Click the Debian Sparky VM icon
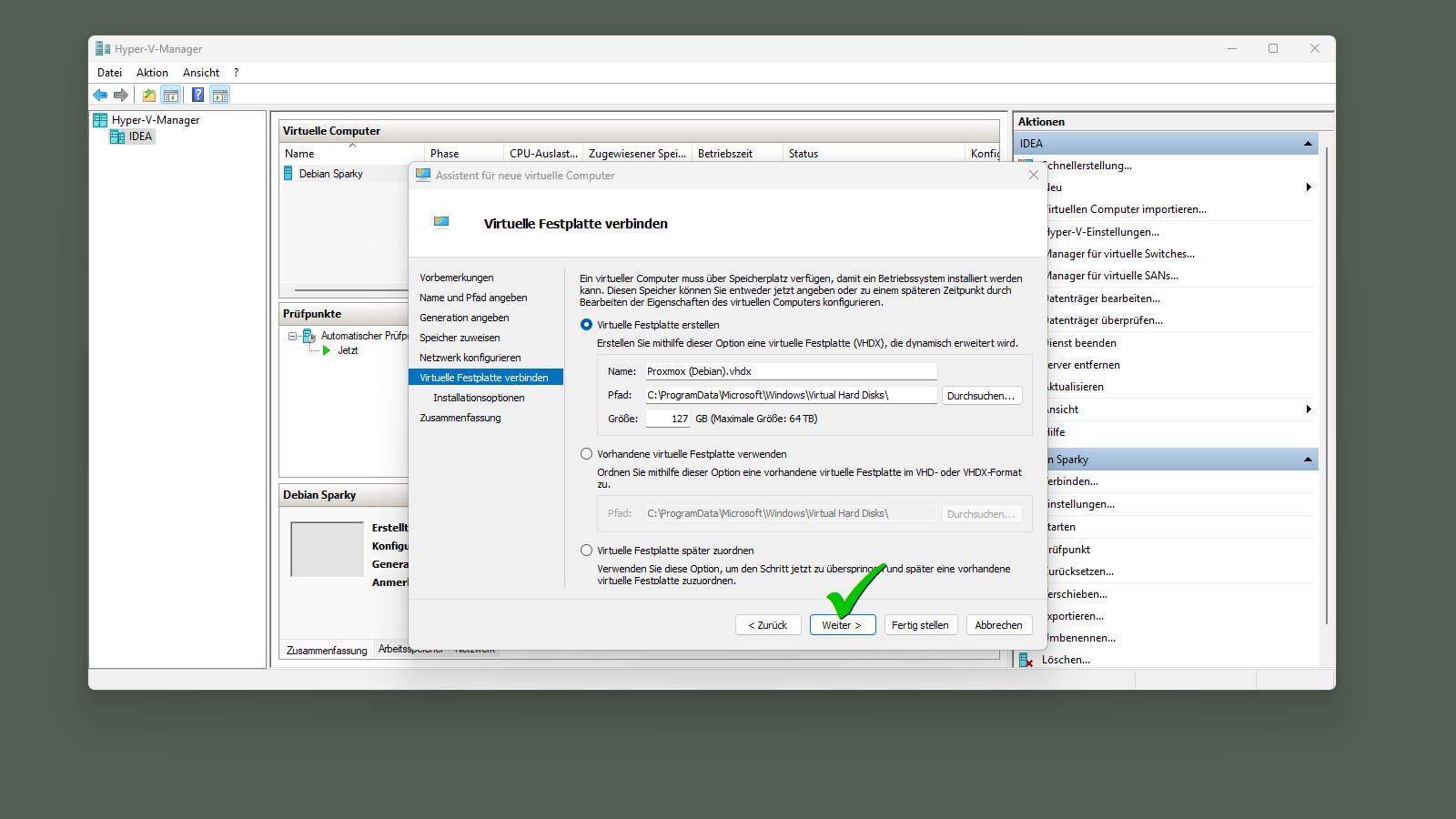Viewport: 1456px width, 819px height. (288, 174)
